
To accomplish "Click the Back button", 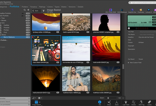I will 36,11.
